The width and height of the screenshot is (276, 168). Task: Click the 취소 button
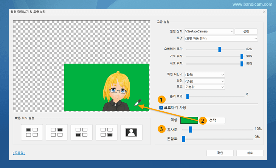coord(250,153)
